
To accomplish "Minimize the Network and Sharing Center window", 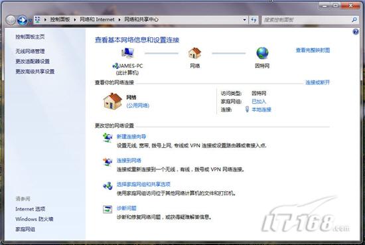I will 325,5.
